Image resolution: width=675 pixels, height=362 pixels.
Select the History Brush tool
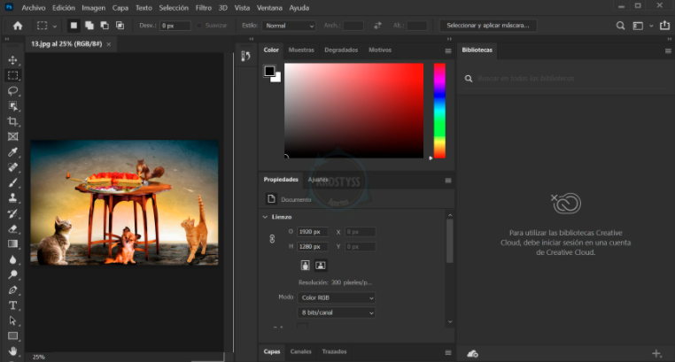(x=12, y=213)
